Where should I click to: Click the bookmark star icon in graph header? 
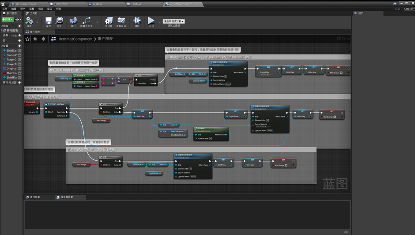tap(27, 39)
